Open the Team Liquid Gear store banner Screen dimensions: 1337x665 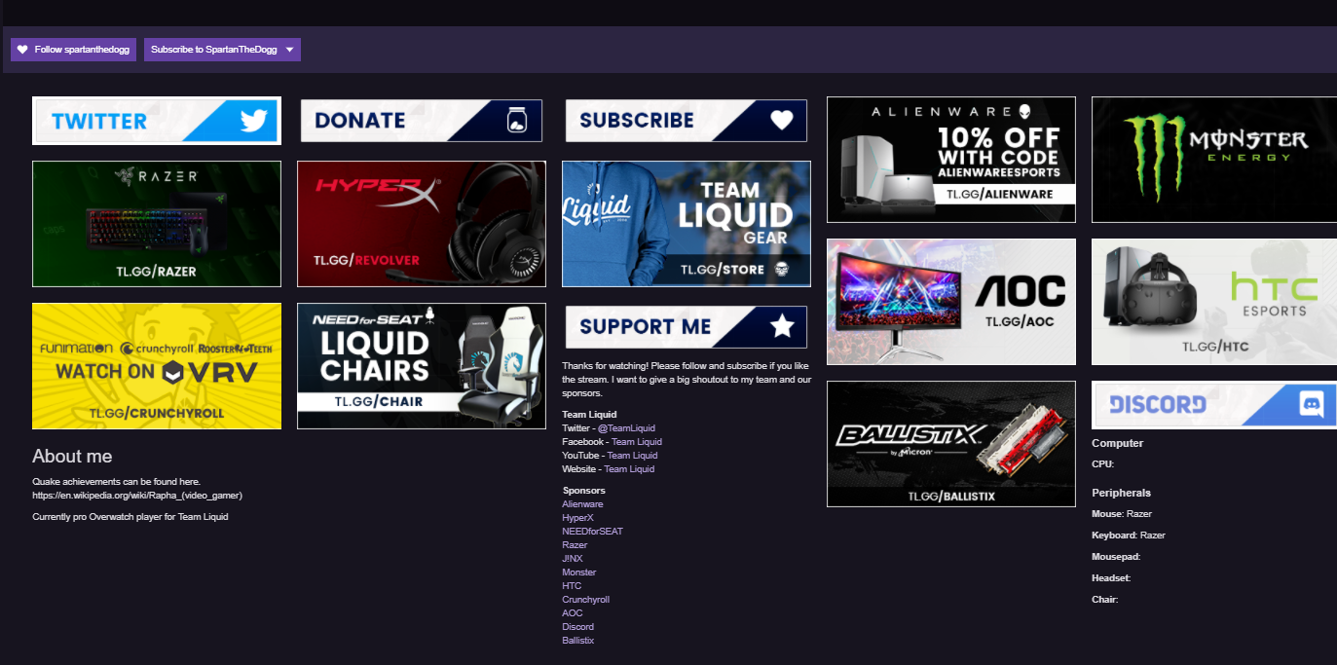(687, 224)
